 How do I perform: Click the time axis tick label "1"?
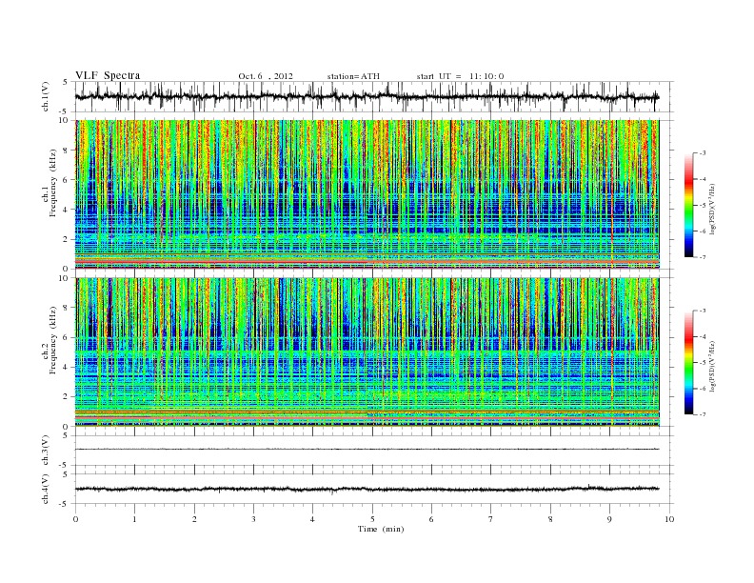tap(134, 519)
